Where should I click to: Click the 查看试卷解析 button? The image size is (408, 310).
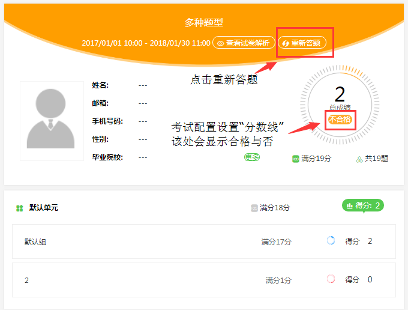244,43
